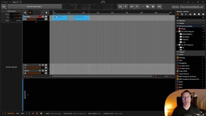The image size is (206, 116).
Task: Expand the u-he folder node
Action: coord(179,42)
